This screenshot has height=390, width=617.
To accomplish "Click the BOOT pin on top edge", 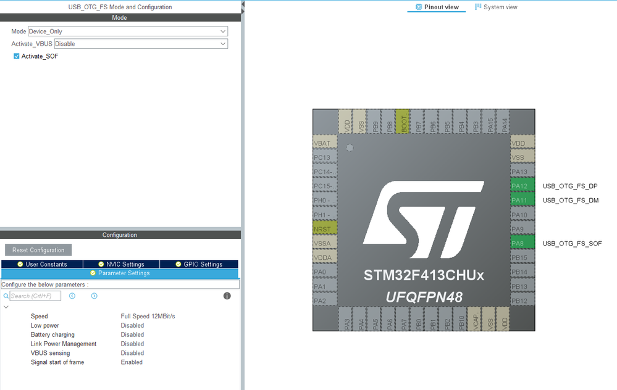I will point(403,122).
